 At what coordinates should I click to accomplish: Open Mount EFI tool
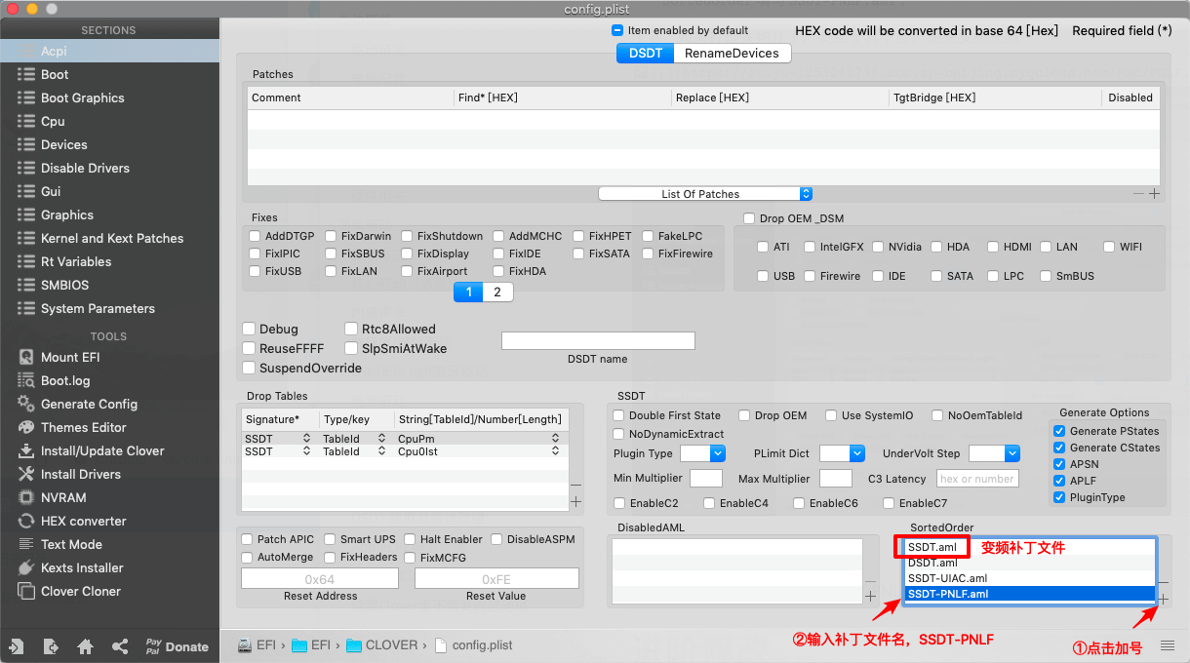70,357
